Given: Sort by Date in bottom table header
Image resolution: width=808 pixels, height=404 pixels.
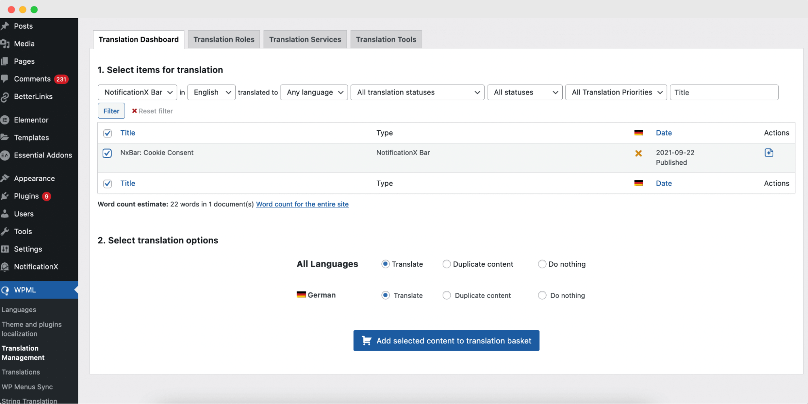Looking at the screenshot, I should 664,183.
